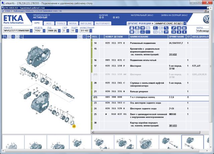Click the shopping cart order icon

tap(166, 32)
